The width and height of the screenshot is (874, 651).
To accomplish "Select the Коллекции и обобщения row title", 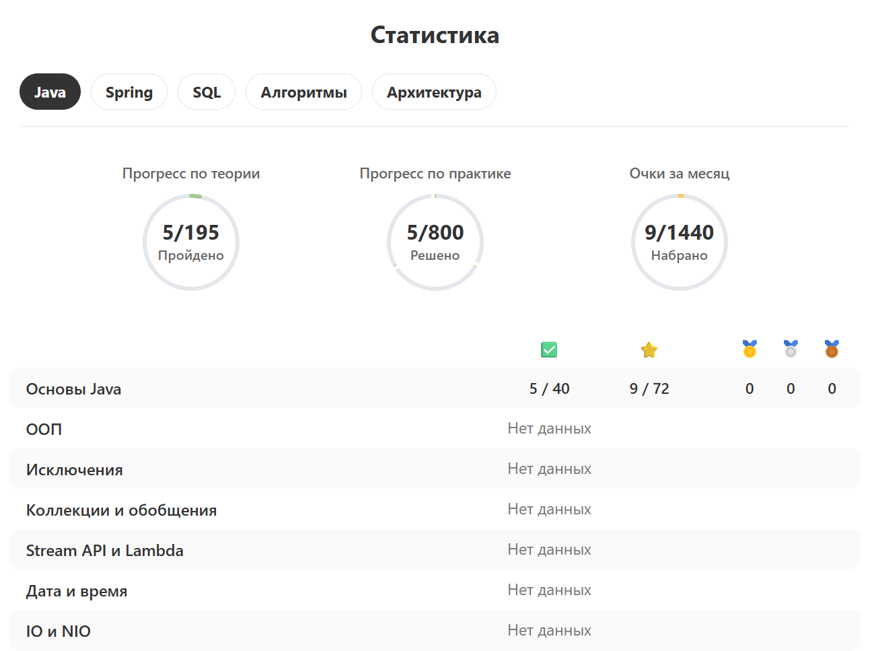I will 122,510.
